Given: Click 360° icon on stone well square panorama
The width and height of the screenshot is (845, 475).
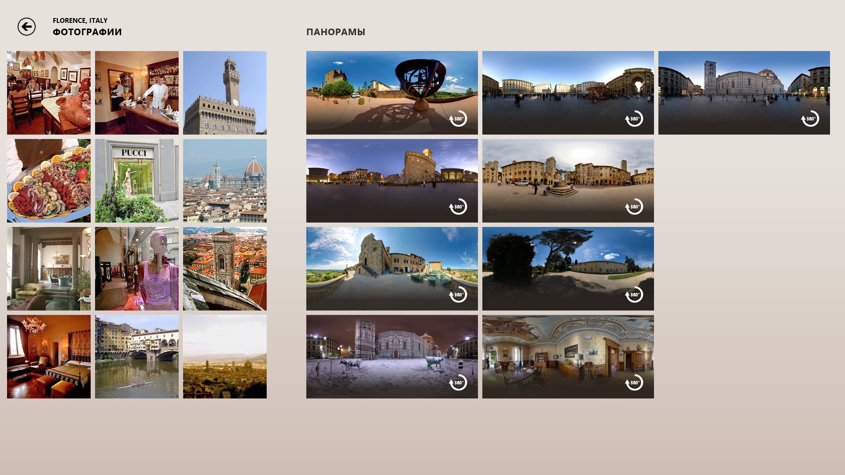Looking at the screenshot, I should (x=634, y=207).
